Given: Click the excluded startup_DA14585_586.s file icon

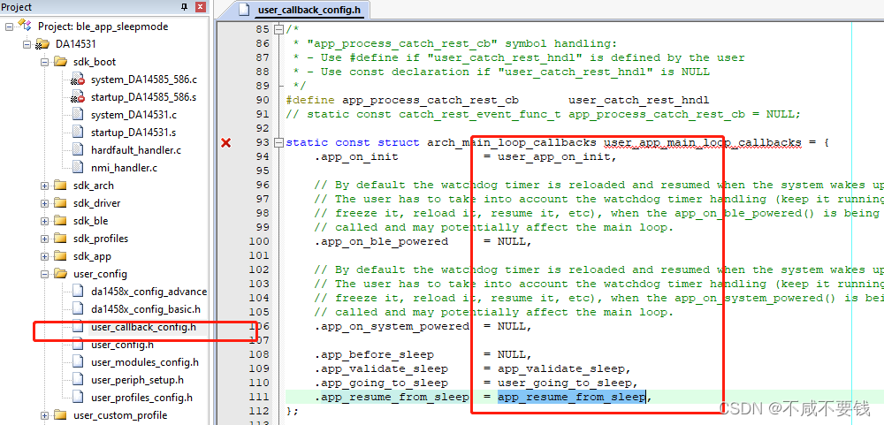Looking at the screenshot, I should tap(78, 97).
